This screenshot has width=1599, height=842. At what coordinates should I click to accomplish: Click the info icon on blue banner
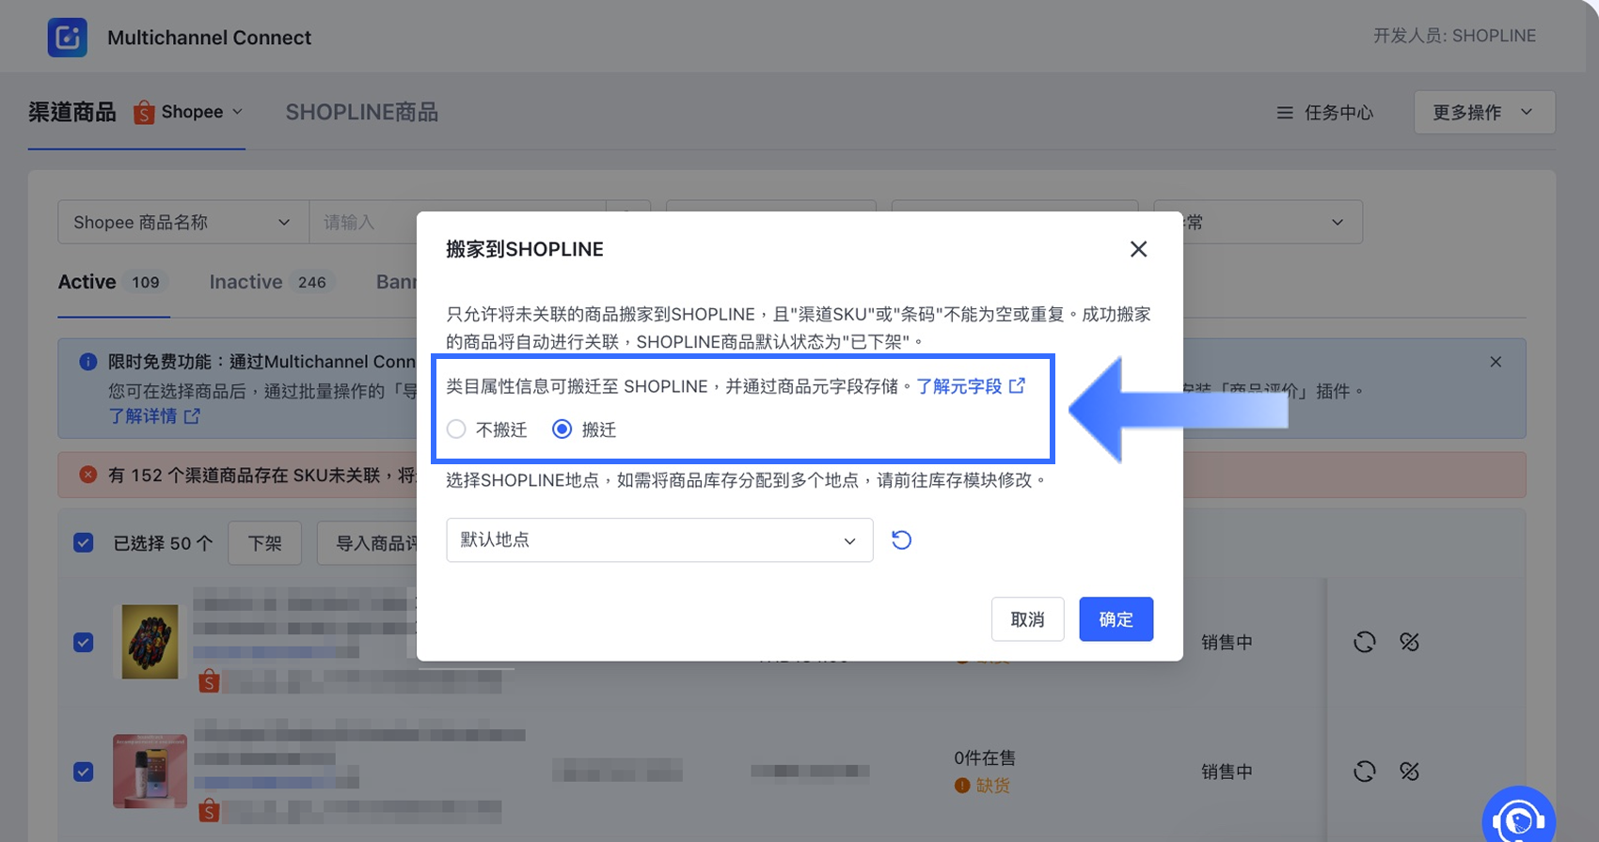[x=88, y=362]
